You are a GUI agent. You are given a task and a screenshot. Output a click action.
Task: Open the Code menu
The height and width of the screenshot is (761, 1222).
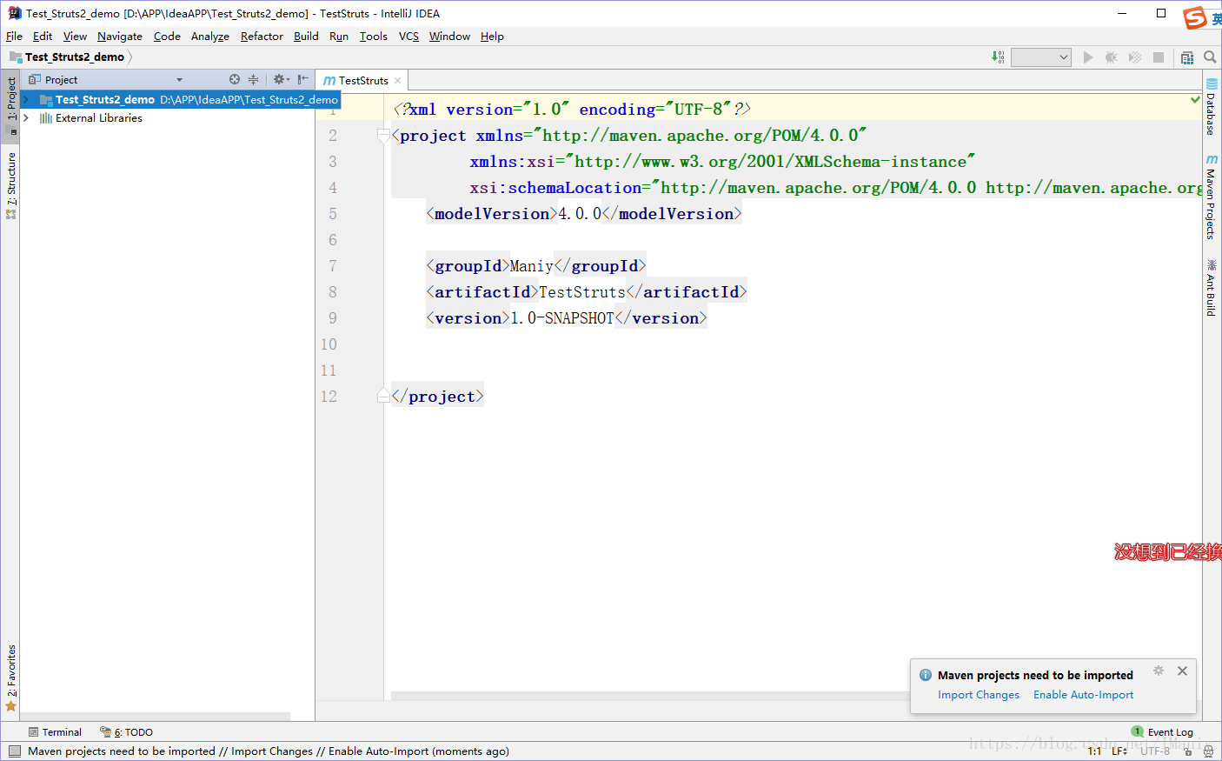pyautogui.click(x=167, y=37)
